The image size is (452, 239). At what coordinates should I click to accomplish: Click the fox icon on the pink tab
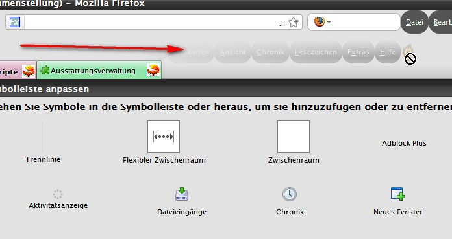(29, 71)
